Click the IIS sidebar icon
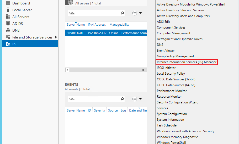 [8, 44]
